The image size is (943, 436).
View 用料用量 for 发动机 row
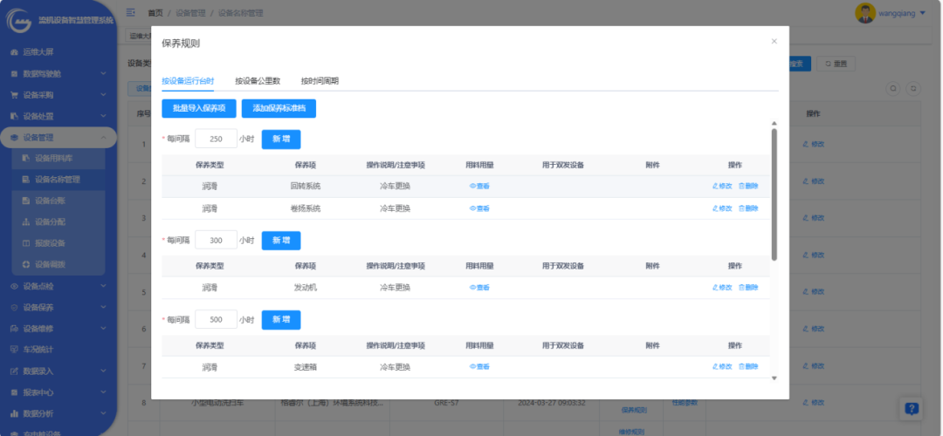[479, 288]
